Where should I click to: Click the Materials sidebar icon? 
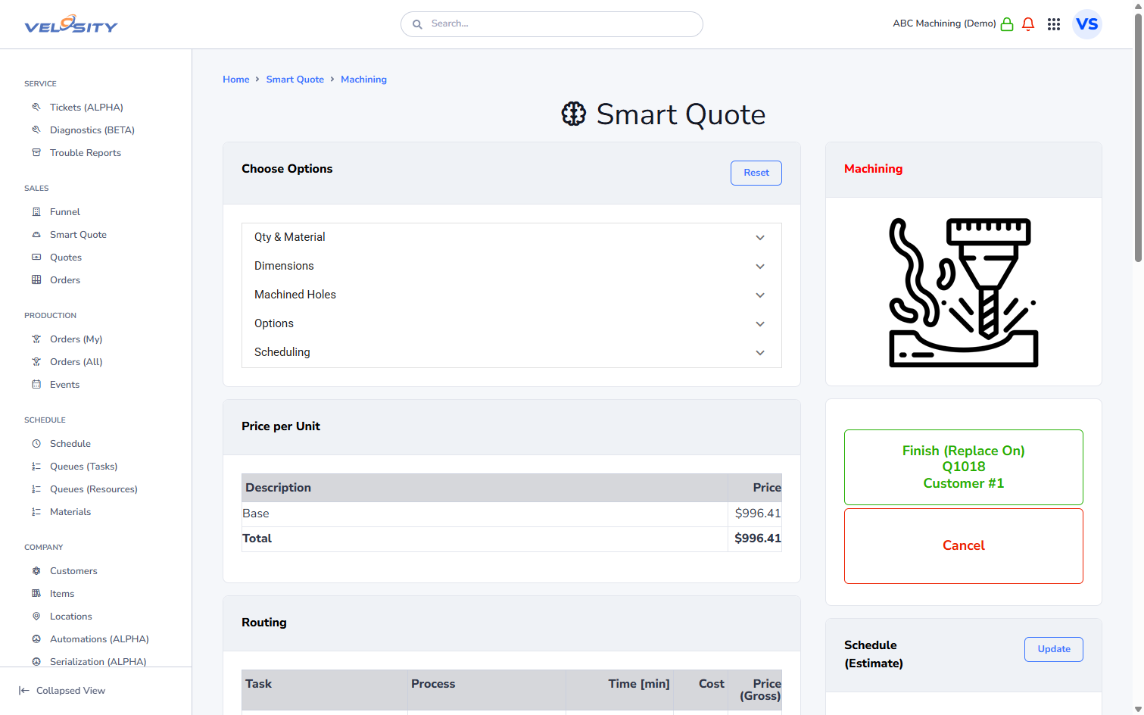pyautogui.click(x=36, y=511)
